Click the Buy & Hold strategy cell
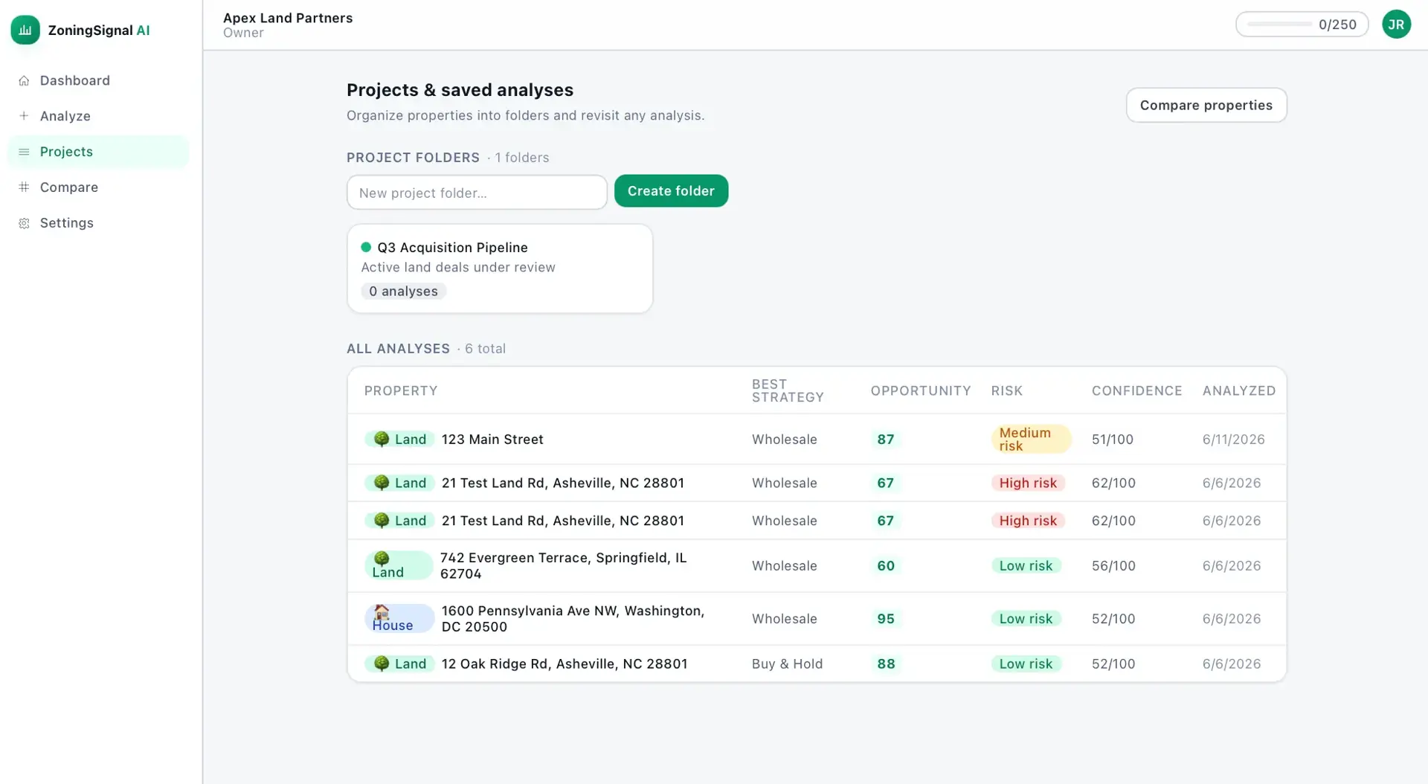Image resolution: width=1428 pixels, height=784 pixels. (787, 663)
